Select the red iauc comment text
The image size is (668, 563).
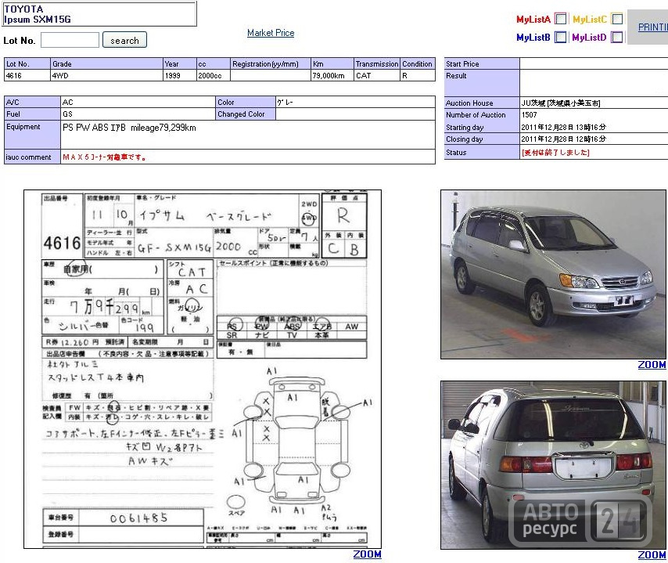click(x=104, y=157)
